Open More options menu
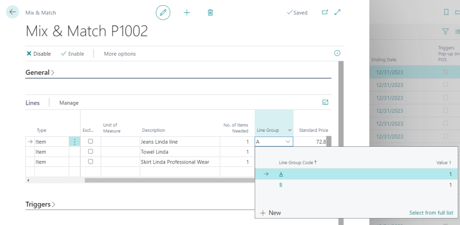Viewport: 460px width, 225px height. coord(120,54)
